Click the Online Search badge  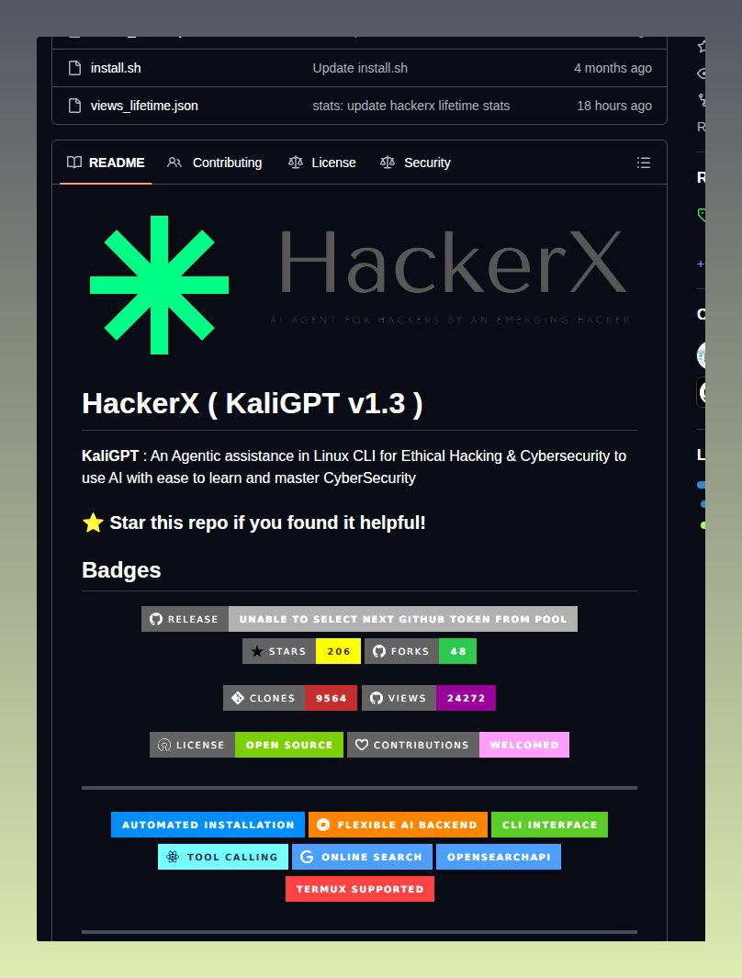(x=362, y=857)
